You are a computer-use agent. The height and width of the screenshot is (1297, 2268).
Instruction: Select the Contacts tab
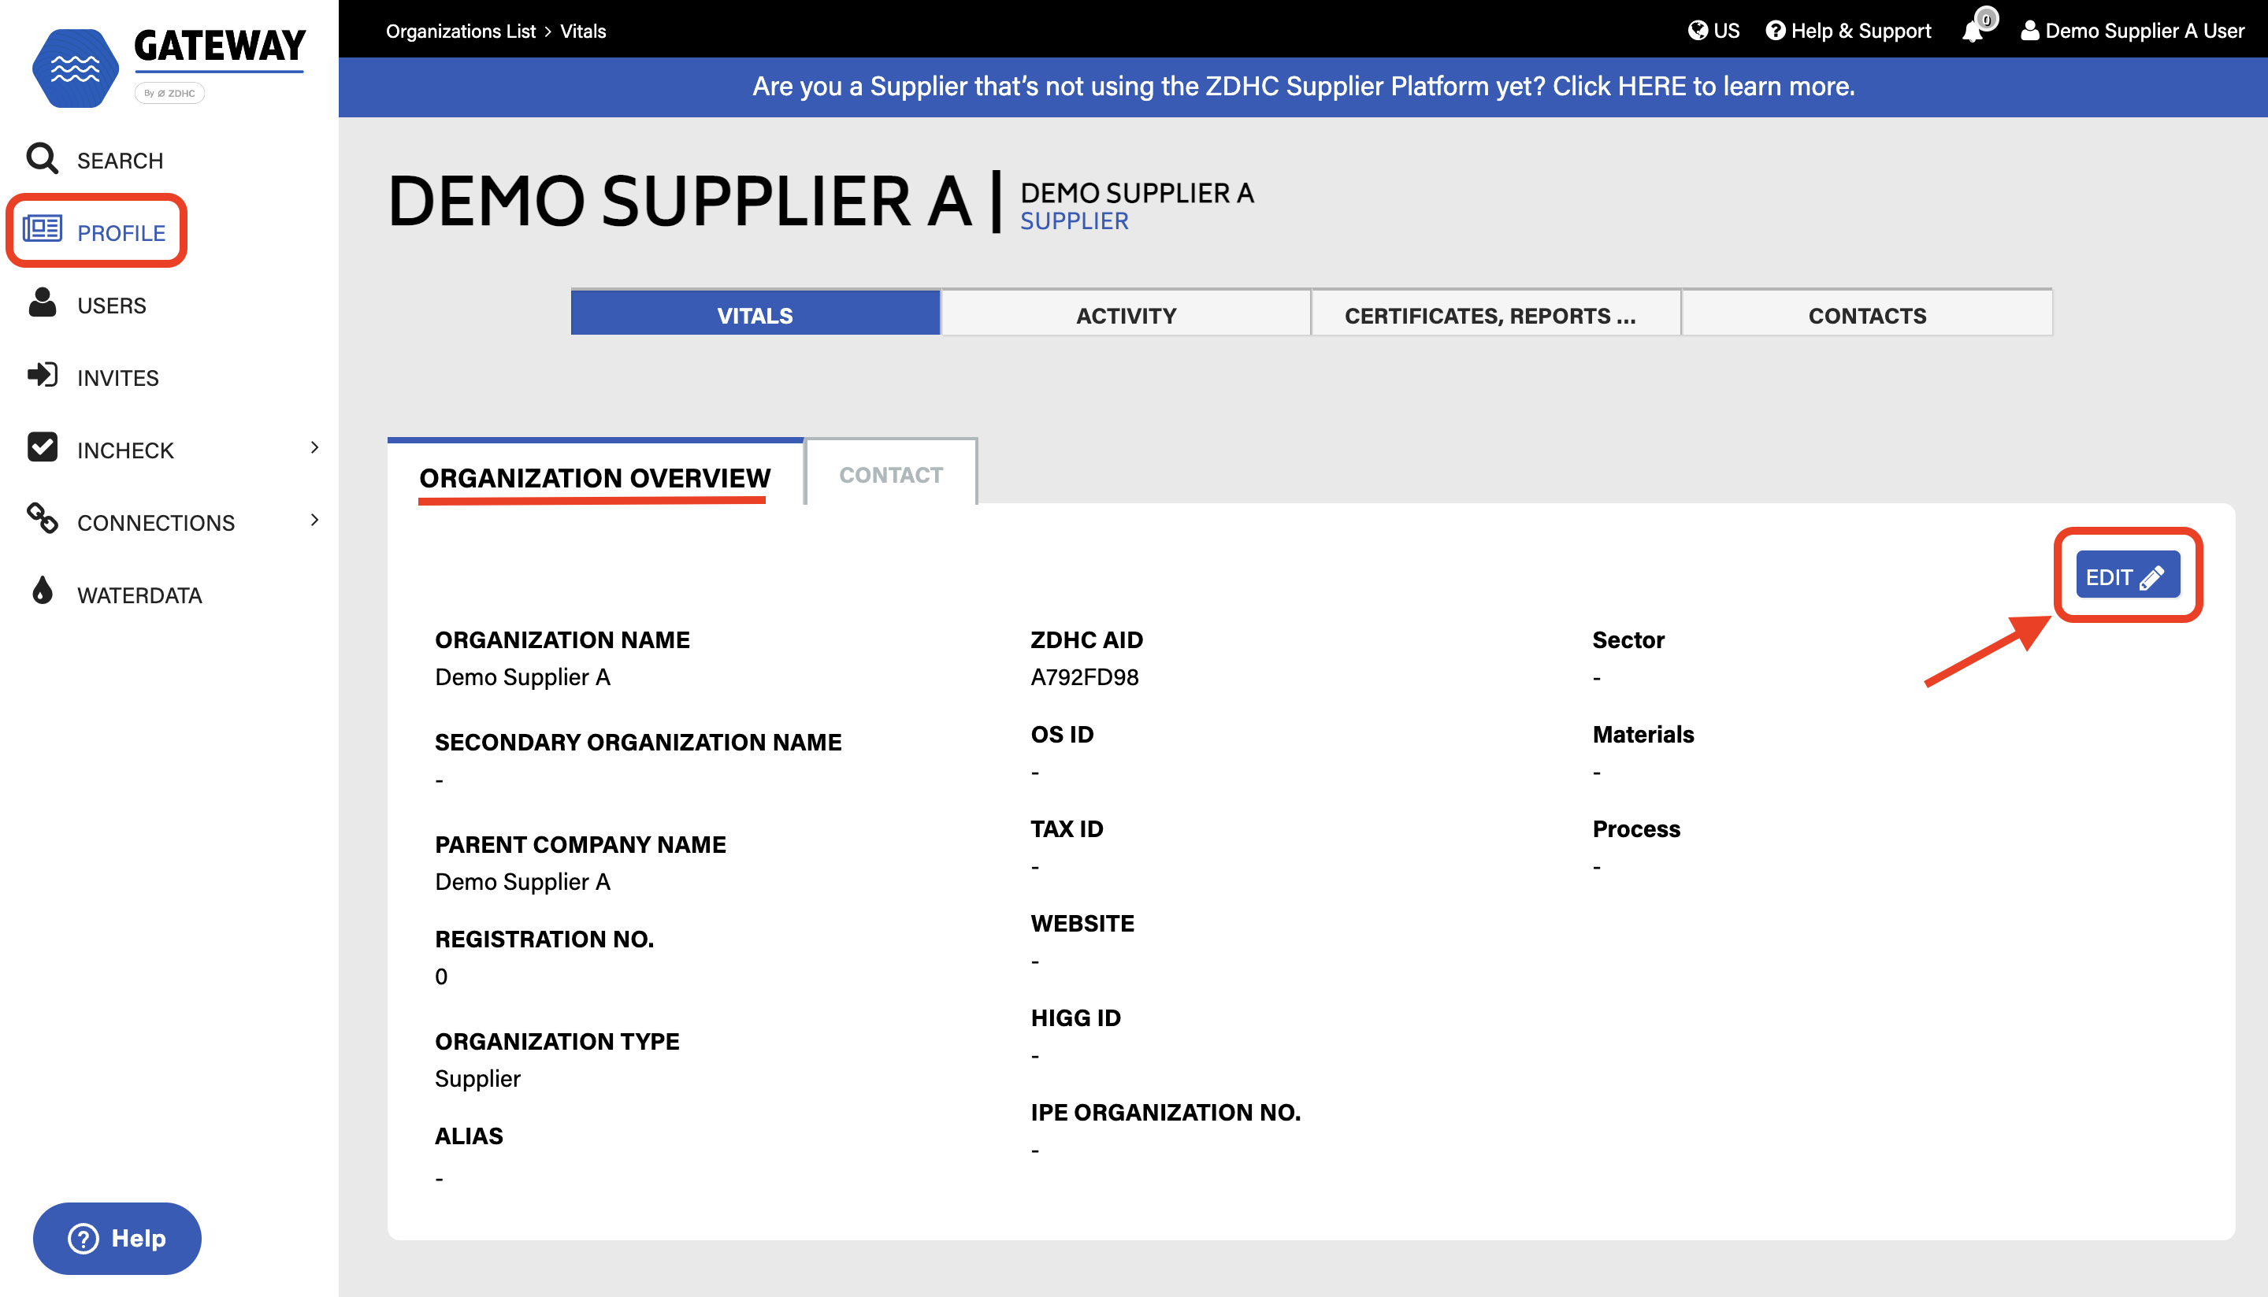(x=1866, y=315)
